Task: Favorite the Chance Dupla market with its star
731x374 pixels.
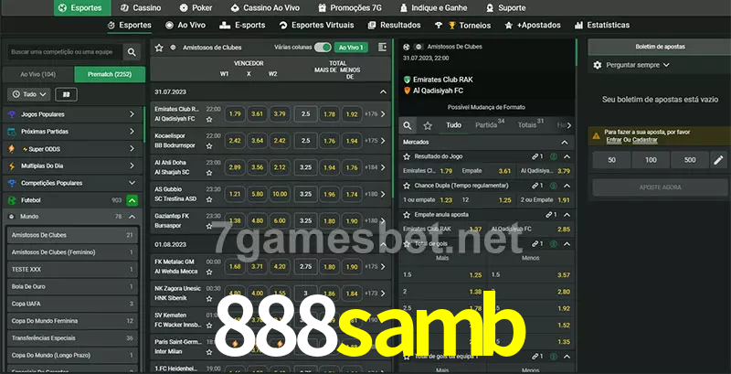Action: tap(407, 186)
